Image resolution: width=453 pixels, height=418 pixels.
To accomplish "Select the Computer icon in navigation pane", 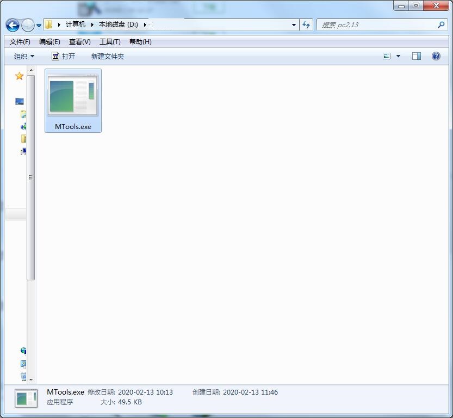I will [23, 151].
